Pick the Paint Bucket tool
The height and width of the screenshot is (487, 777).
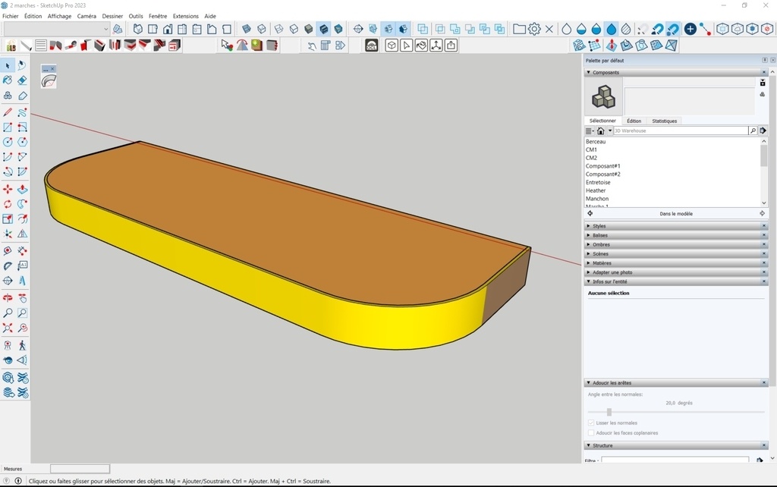pyautogui.click(x=8, y=80)
